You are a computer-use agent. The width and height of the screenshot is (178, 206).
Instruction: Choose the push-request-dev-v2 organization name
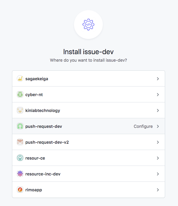click(x=47, y=142)
